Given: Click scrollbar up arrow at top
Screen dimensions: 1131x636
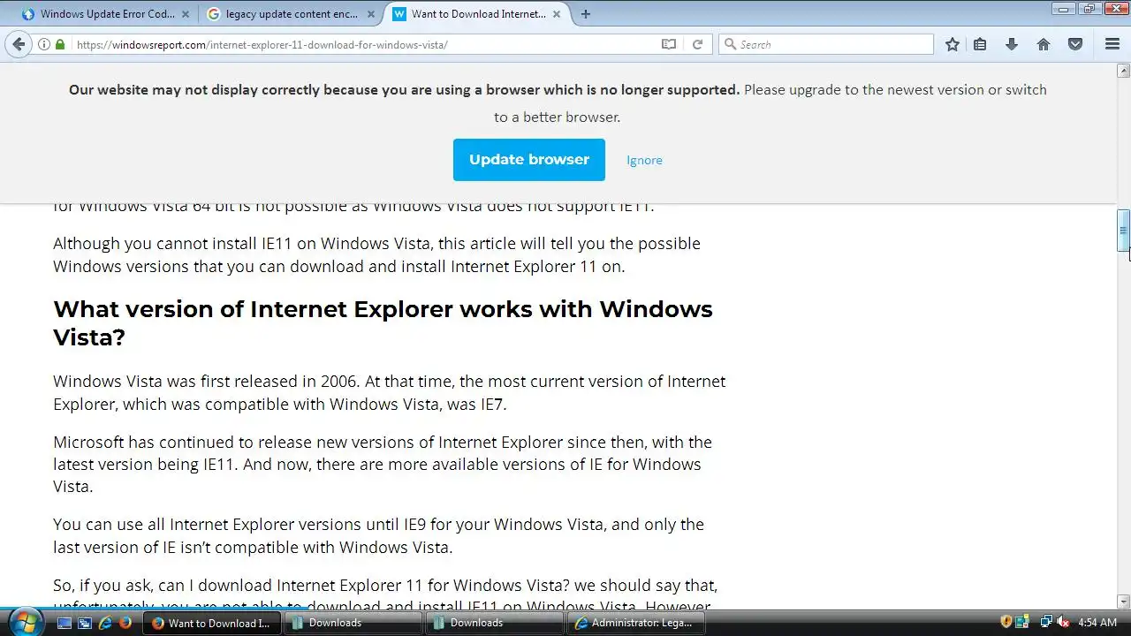Looking at the screenshot, I should (1123, 70).
